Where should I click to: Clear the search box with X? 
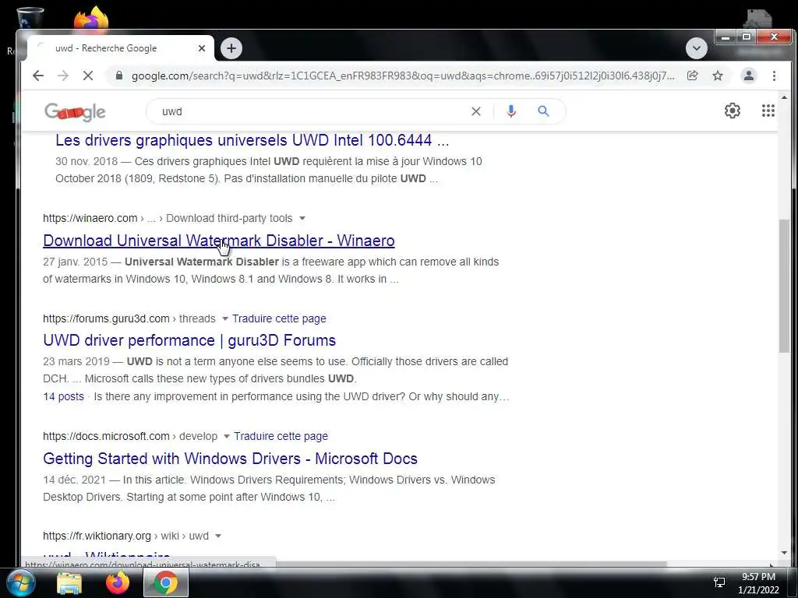click(476, 111)
